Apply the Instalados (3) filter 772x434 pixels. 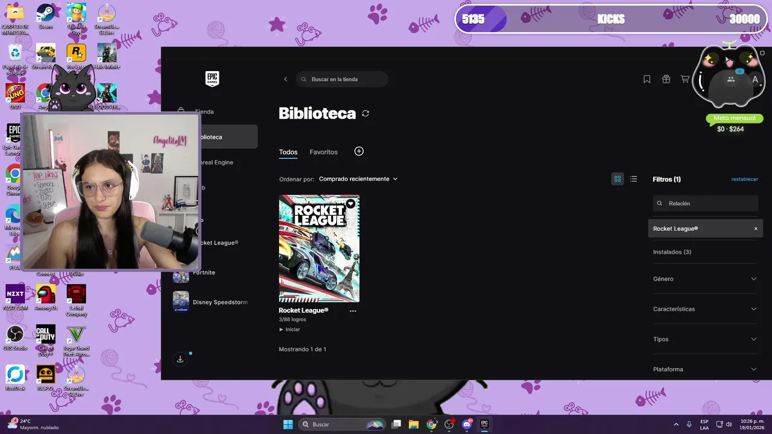click(672, 252)
